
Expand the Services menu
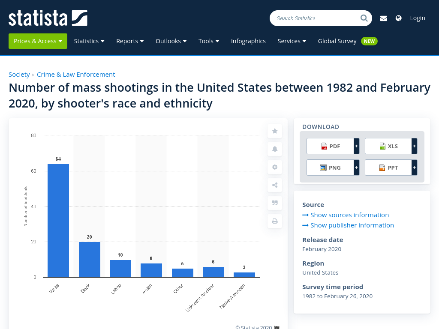pyautogui.click(x=292, y=41)
